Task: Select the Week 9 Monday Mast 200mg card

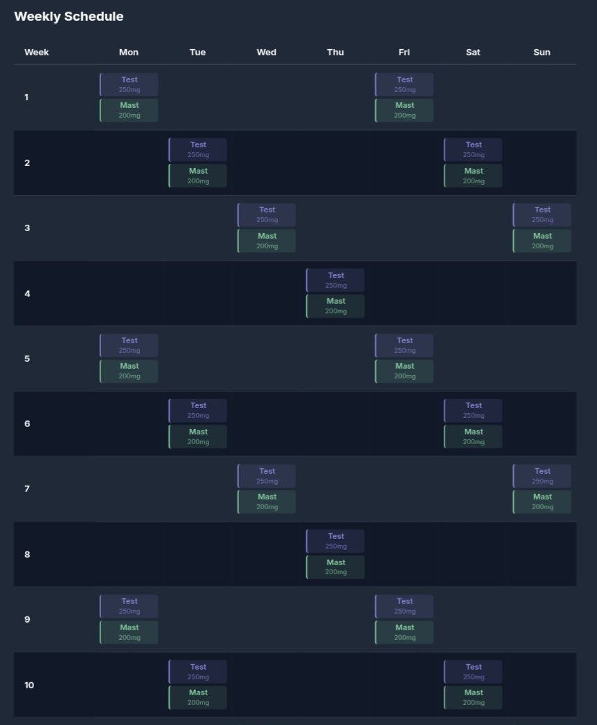Action: click(129, 632)
